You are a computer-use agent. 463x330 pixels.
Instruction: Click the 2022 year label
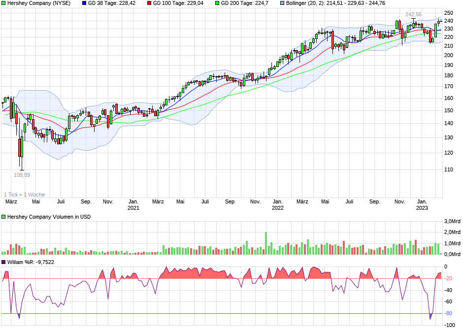278,208
